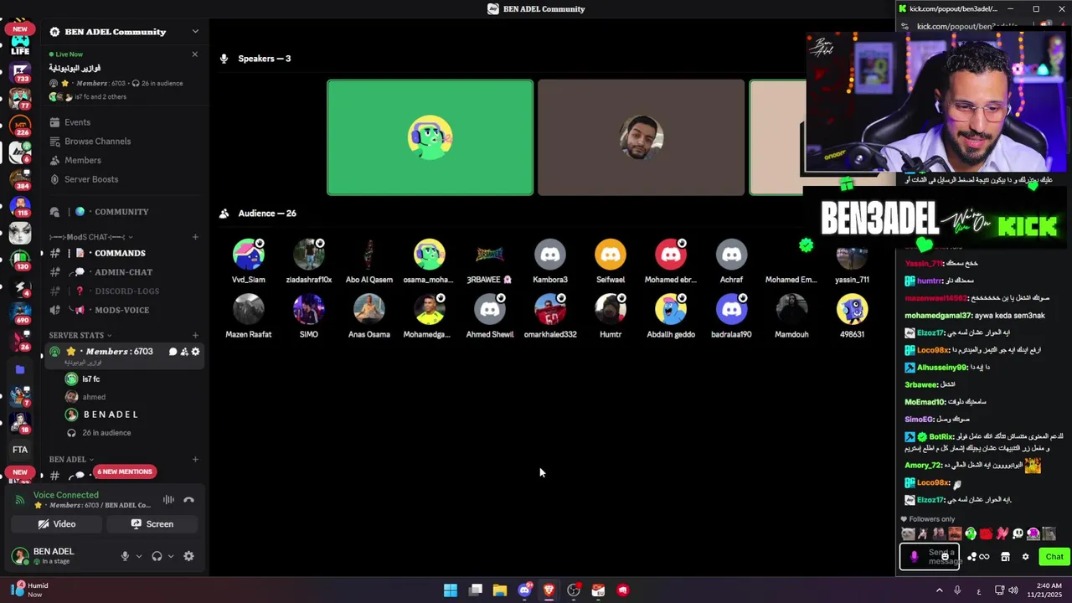The image size is (1072, 603).
Task: Open File Explorer from taskbar
Action: 500,590
